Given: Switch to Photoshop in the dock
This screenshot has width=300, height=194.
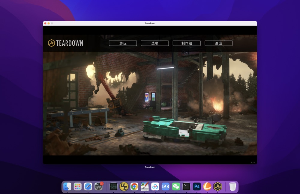Looking at the screenshot, I should 197,186.
